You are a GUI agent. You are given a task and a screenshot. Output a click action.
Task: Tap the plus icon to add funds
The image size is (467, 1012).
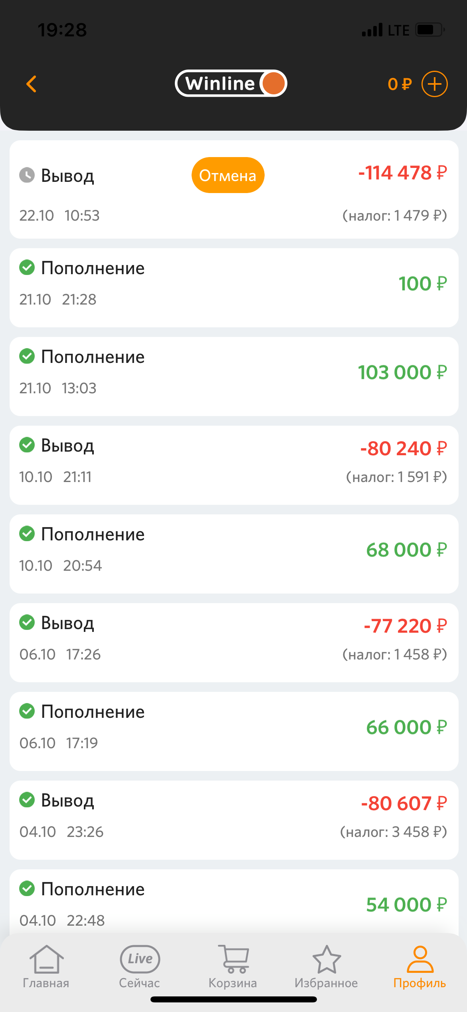pos(434,84)
